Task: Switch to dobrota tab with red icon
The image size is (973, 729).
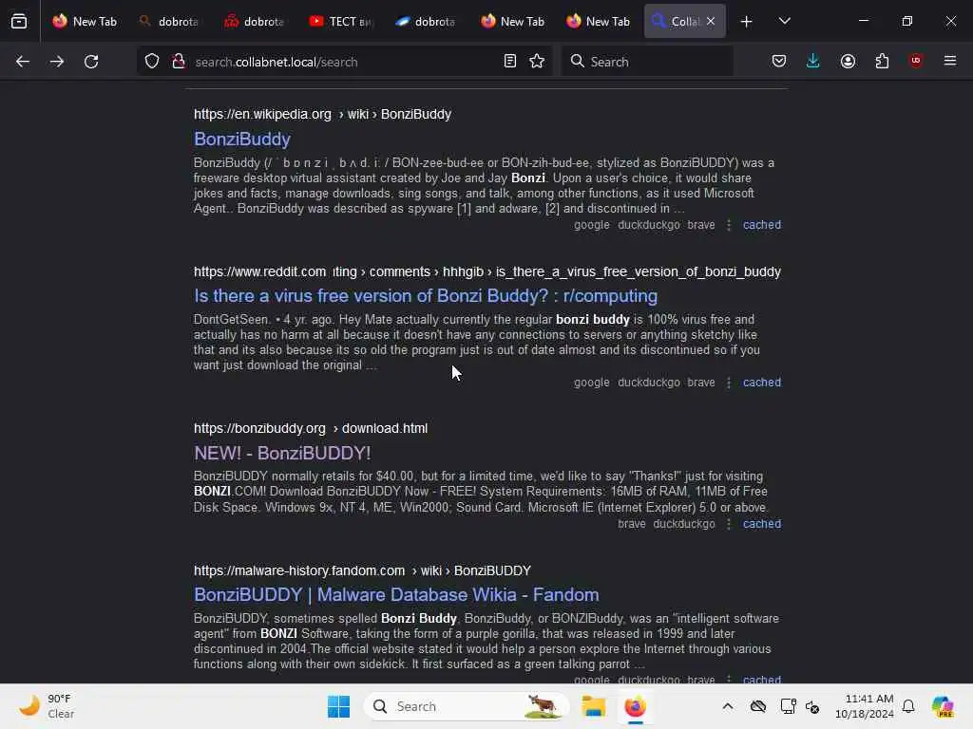Action: [x=255, y=21]
